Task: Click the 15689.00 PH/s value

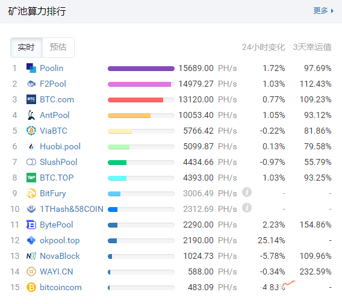Action: (208, 68)
